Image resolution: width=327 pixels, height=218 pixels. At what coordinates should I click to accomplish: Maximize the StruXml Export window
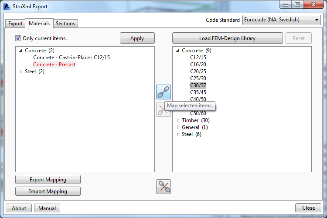[297, 5]
